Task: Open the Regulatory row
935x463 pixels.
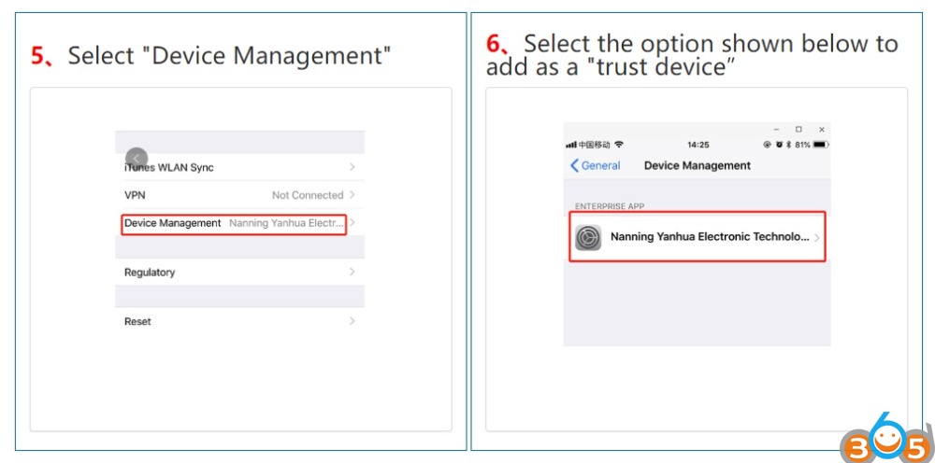Action: pyautogui.click(x=239, y=272)
